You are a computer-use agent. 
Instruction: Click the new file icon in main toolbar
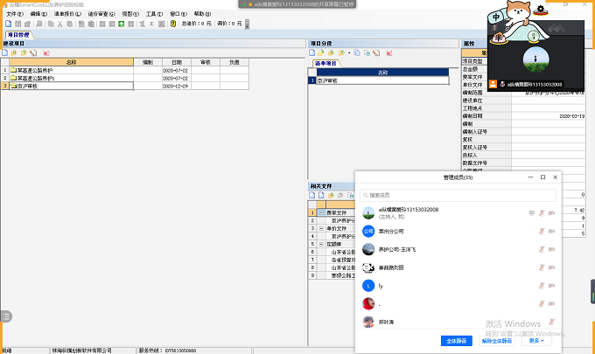(6, 24)
